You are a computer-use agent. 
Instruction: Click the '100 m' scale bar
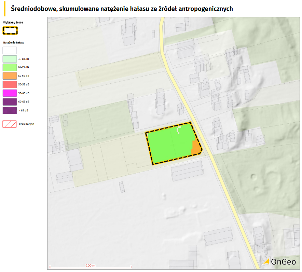tap(91, 266)
